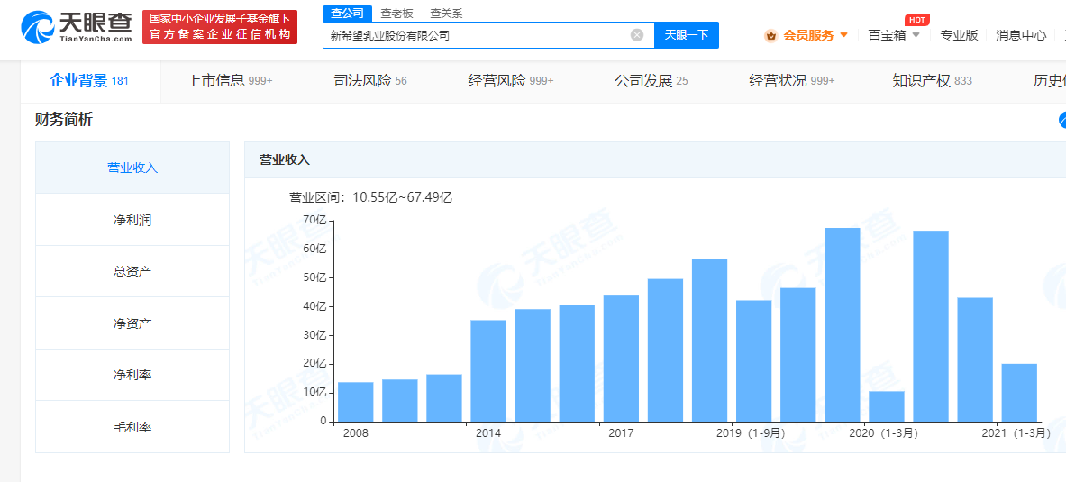Image resolution: width=1066 pixels, height=482 pixels.
Task: Expand the 百宝箱 dropdown menu
Action: click(x=916, y=35)
